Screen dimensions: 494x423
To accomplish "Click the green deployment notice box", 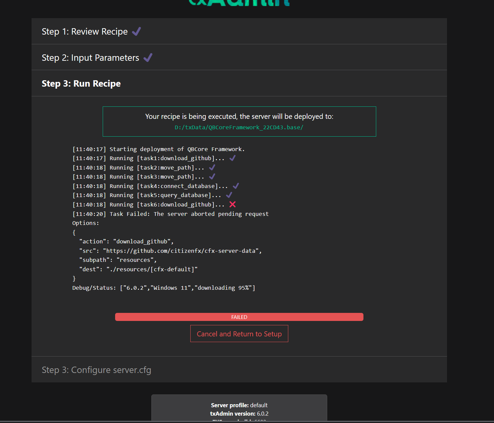I will coord(239,122).
